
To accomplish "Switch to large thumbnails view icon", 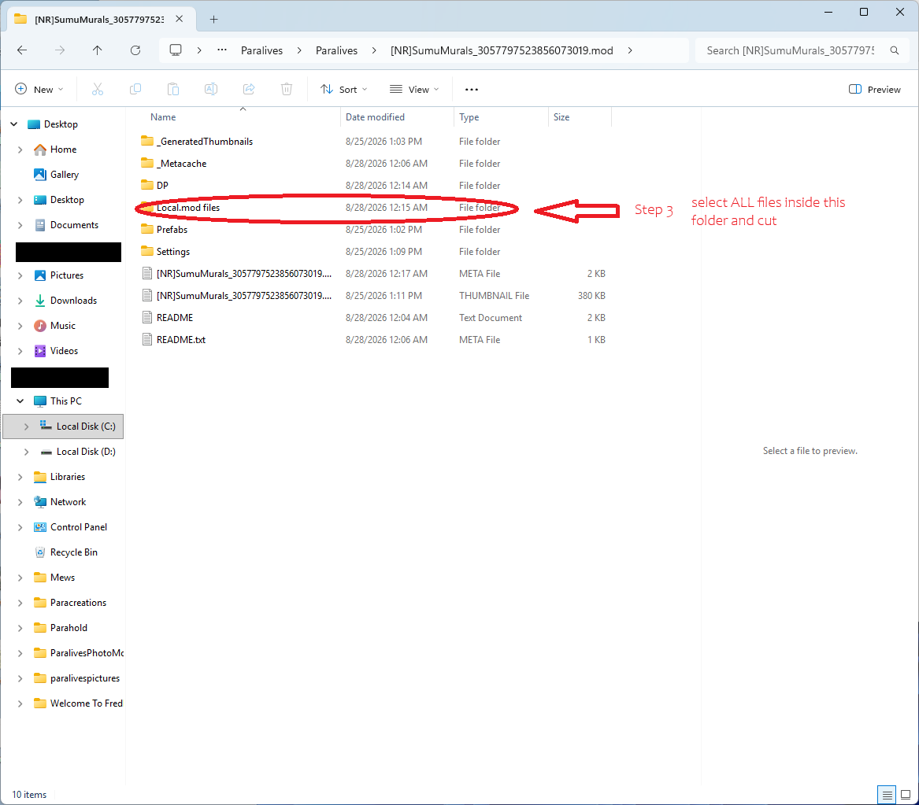I will (906, 795).
